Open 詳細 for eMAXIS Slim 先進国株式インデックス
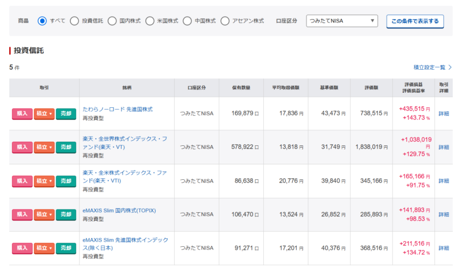Image resolution: width=461 pixels, height=271 pixels. point(443,248)
